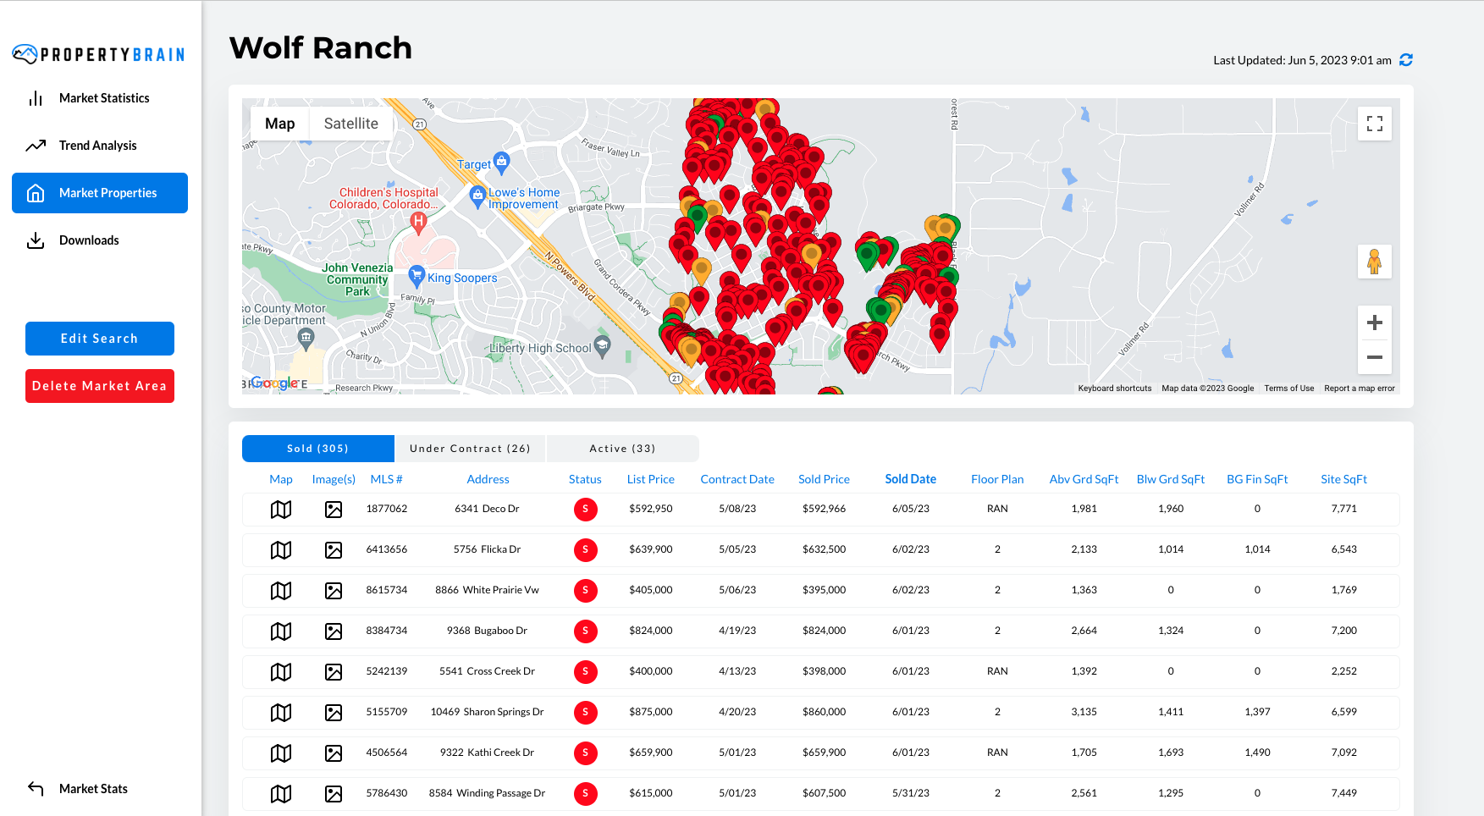Click the Edit Search button
Image resolution: width=1484 pixels, height=816 pixels.
click(x=100, y=339)
